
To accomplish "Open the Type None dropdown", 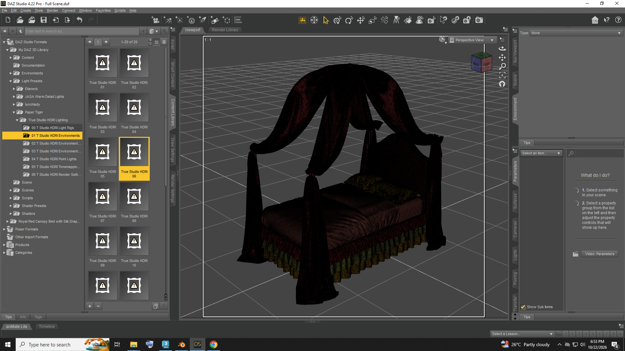I will (576, 33).
